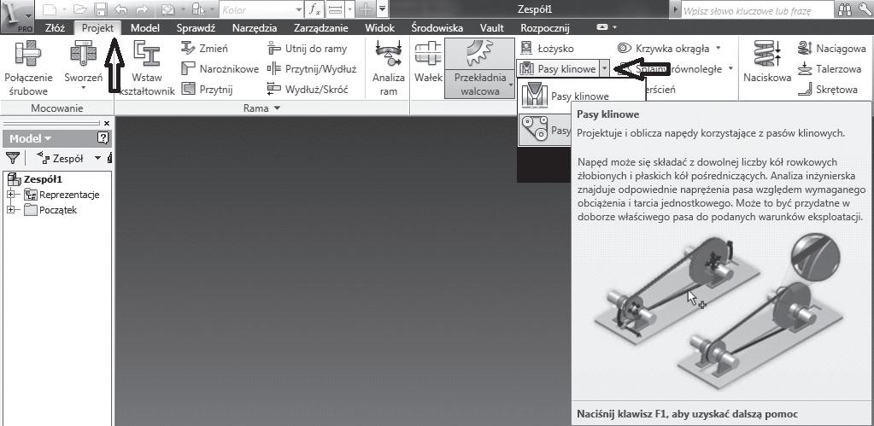The image size is (874, 426).
Task: Switch to the Vault ribbon tab
Action: pos(491,28)
